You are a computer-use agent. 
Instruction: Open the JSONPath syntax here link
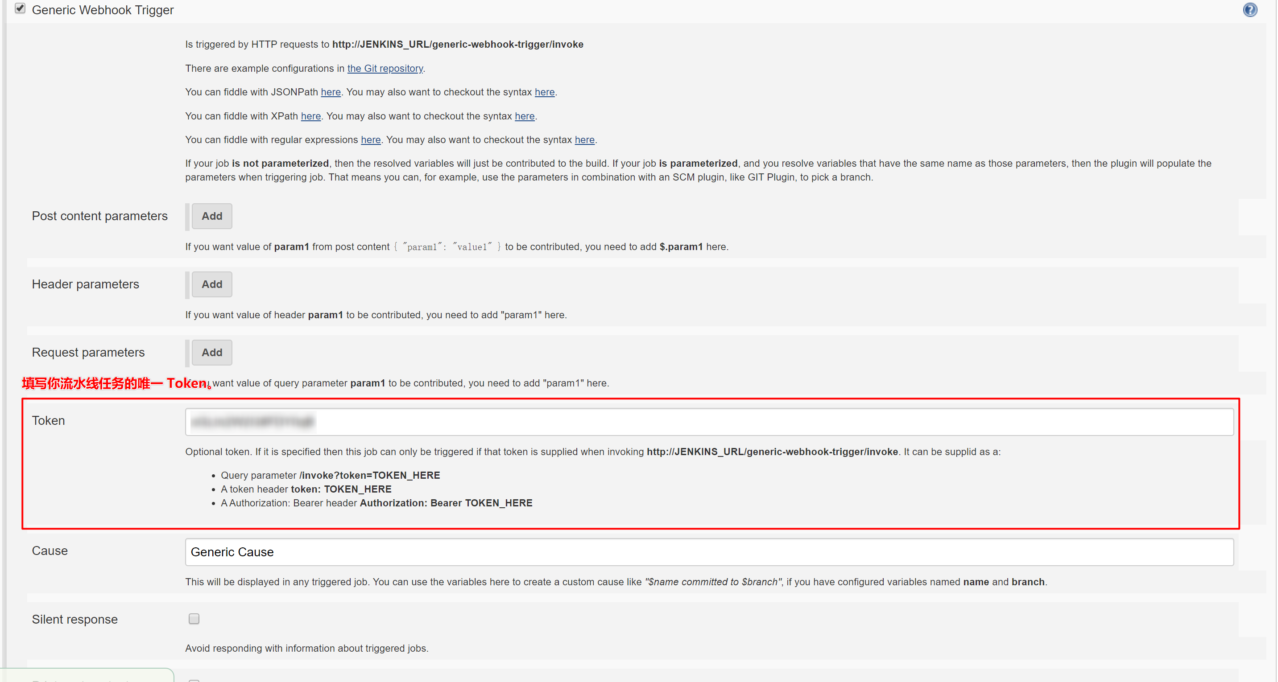[545, 92]
